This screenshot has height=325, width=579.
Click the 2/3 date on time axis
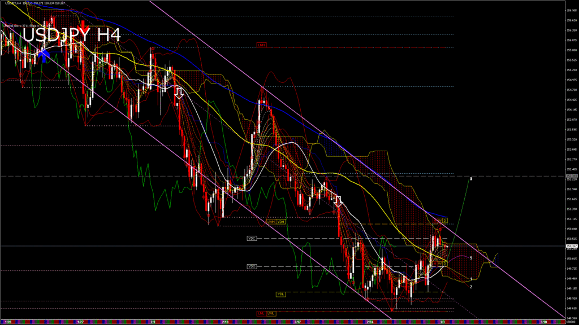(153, 322)
